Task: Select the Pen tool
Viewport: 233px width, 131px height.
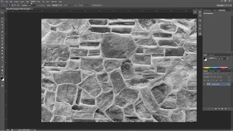Action: coord(2,57)
